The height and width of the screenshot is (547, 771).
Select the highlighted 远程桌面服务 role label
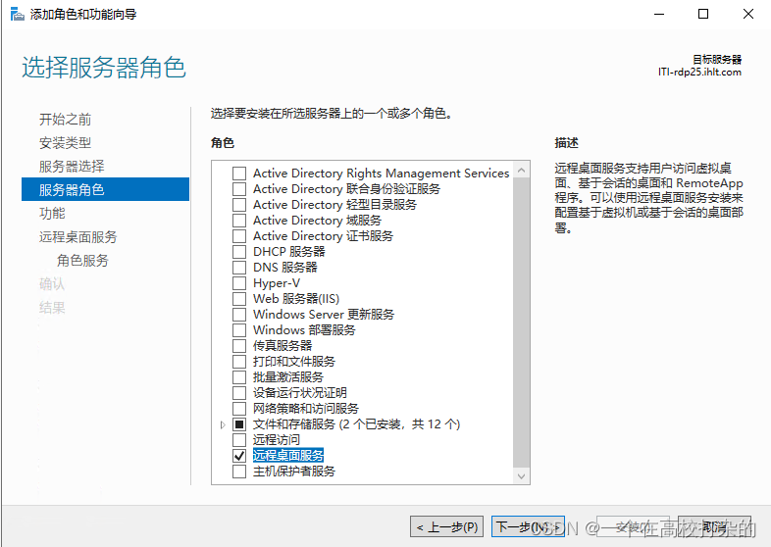pyautogui.click(x=288, y=456)
